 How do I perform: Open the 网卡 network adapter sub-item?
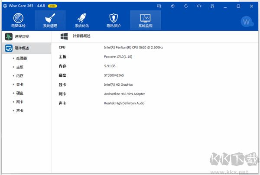(x=20, y=102)
